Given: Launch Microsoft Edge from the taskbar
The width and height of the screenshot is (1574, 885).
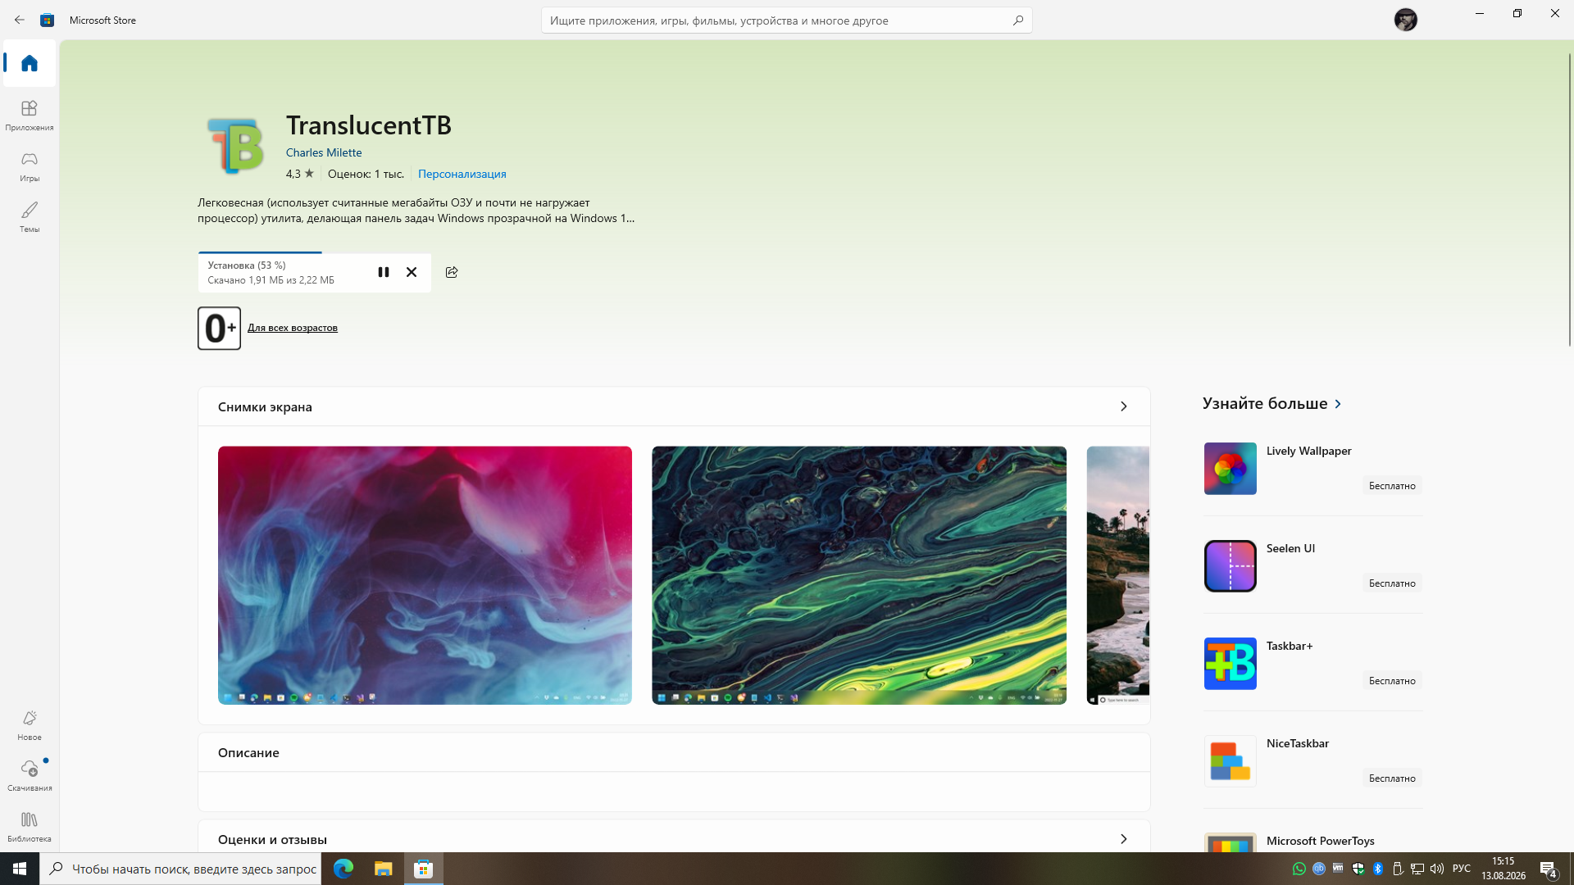Looking at the screenshot, I should click(343, 869).
